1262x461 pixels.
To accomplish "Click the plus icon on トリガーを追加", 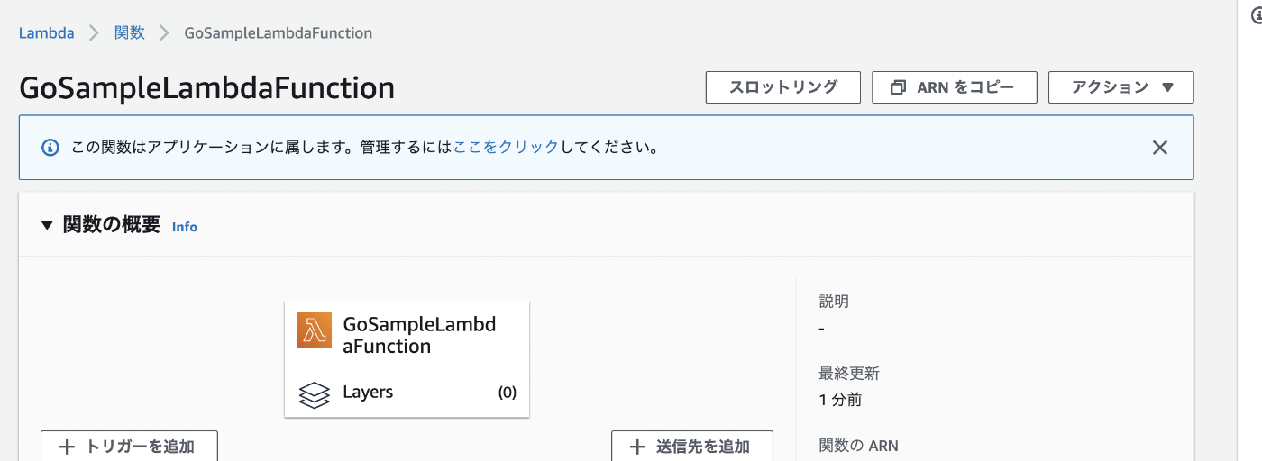I will coord(67,447).
